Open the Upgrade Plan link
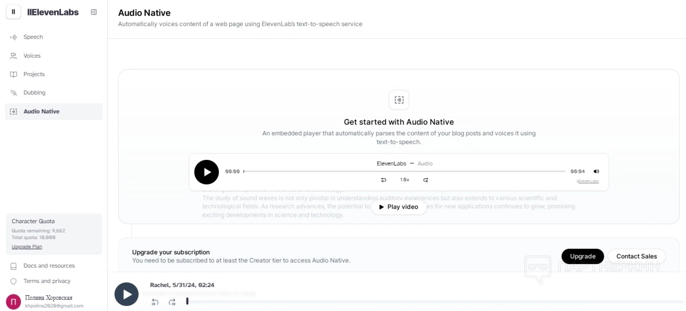This screenshot has height=311, width=686. [27, 247]
